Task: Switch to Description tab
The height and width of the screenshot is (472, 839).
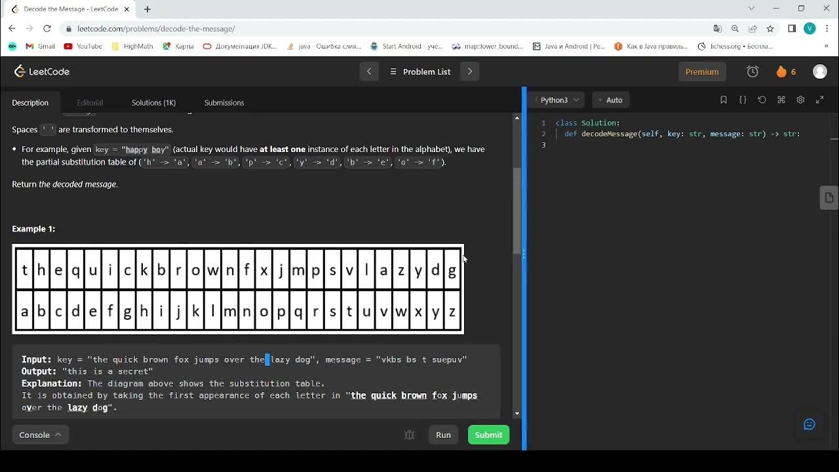Action: tap(30, 102)
